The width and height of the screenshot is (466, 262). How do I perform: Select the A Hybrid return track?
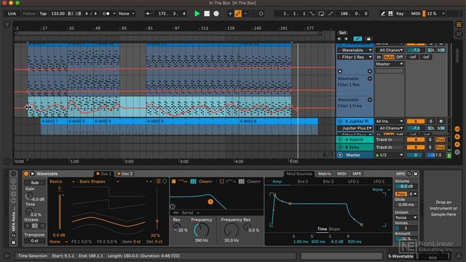(355, 140)
